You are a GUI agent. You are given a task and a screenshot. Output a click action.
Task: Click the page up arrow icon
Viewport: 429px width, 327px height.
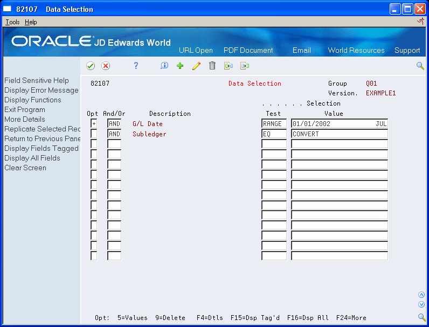click(421, 295)
